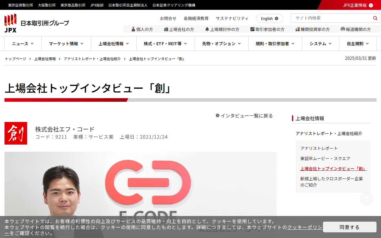
Task: Click the broadcast icon for 報道機関の方
Action: coord(343,29)
